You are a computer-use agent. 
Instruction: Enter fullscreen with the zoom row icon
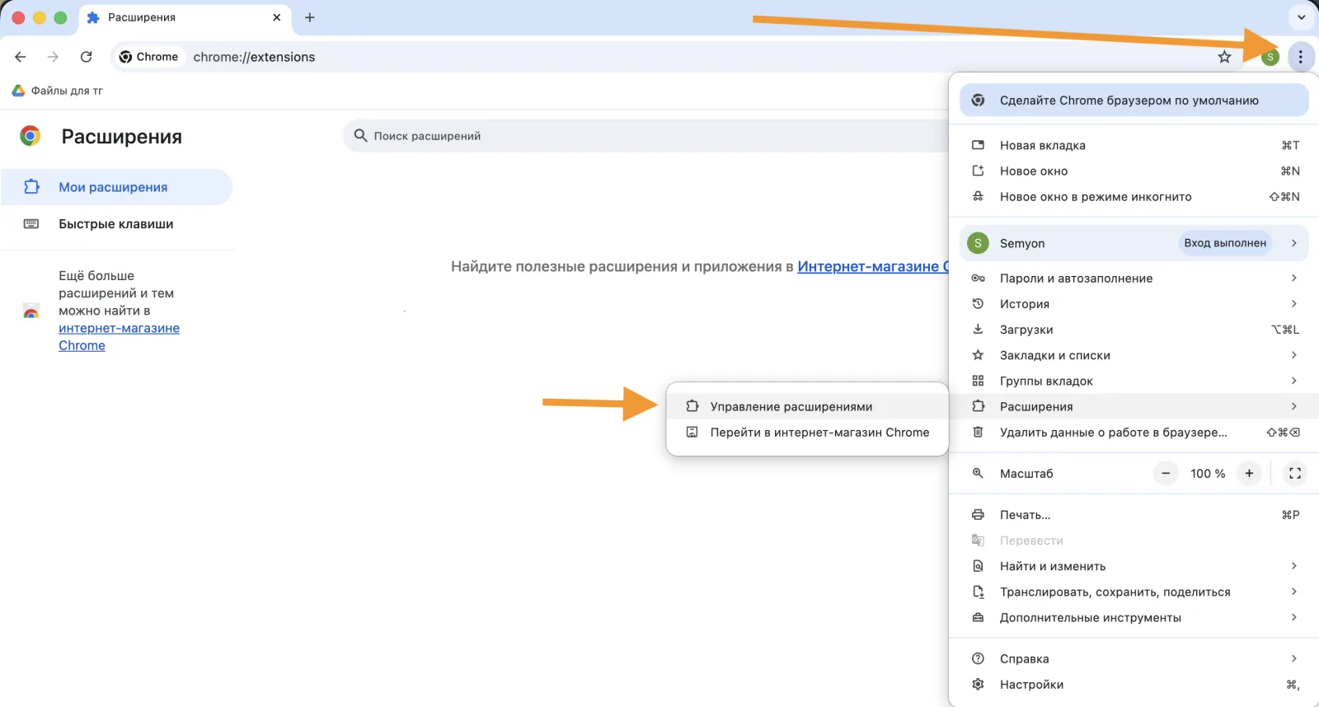tap(1295, 473)
